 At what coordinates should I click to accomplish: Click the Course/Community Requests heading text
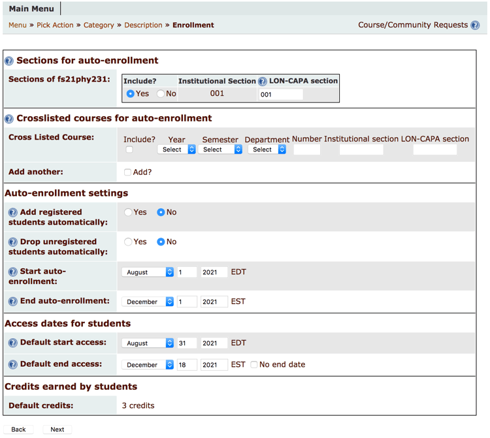[413, 25]
